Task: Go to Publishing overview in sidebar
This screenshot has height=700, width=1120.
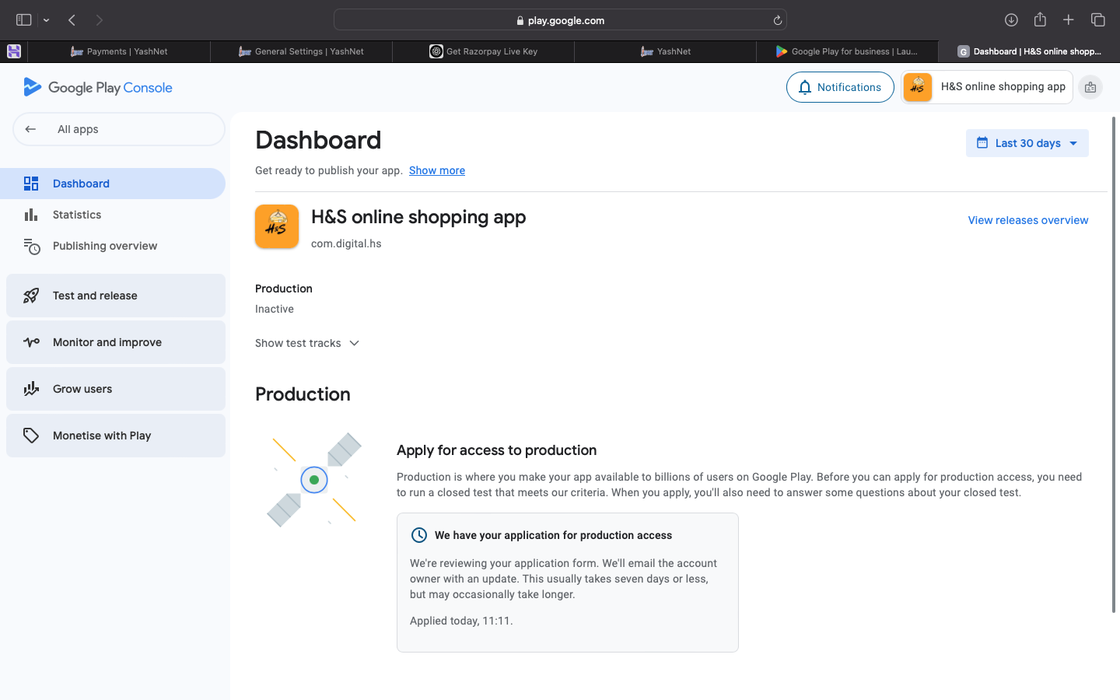Action: point(105,246)
